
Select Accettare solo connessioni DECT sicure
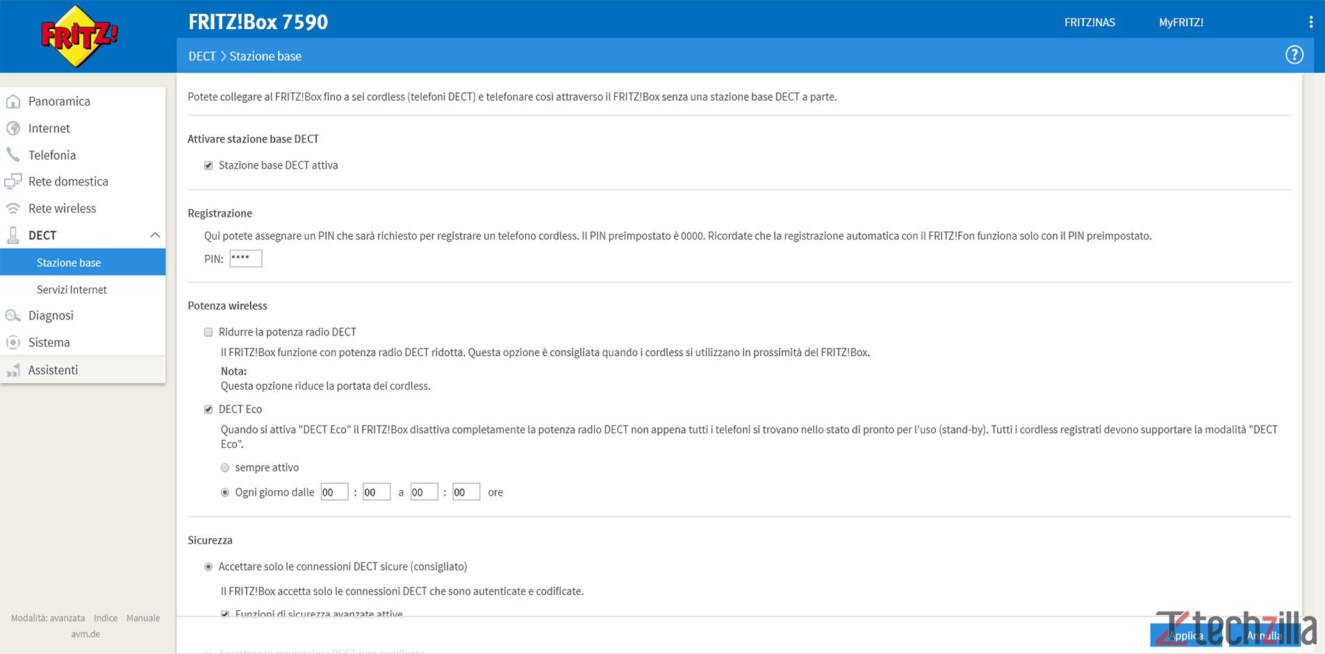(x=208, y=567)
